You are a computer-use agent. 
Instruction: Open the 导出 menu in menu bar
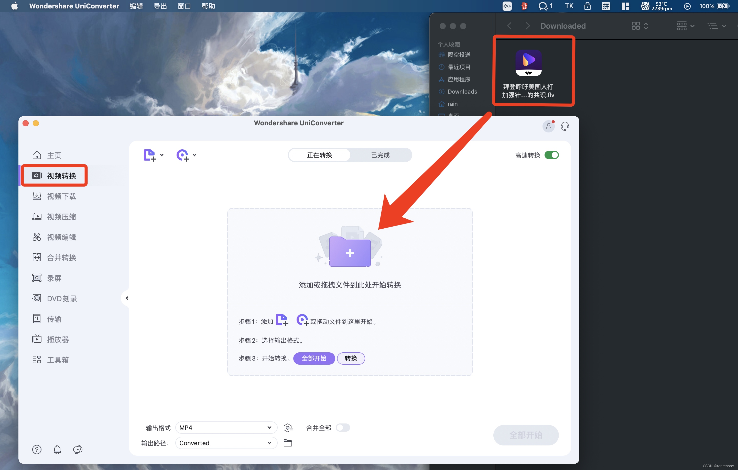(x=160, y=6)
